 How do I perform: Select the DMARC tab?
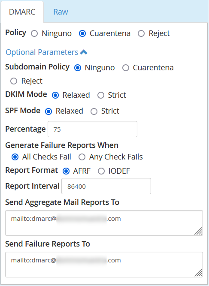click(x=22, y=12)
